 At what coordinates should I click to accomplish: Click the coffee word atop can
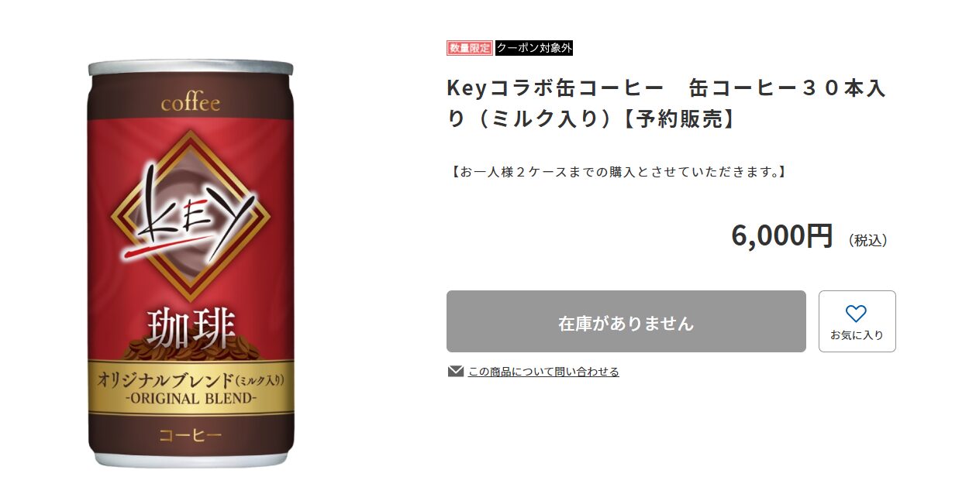[x=191, y=103]
